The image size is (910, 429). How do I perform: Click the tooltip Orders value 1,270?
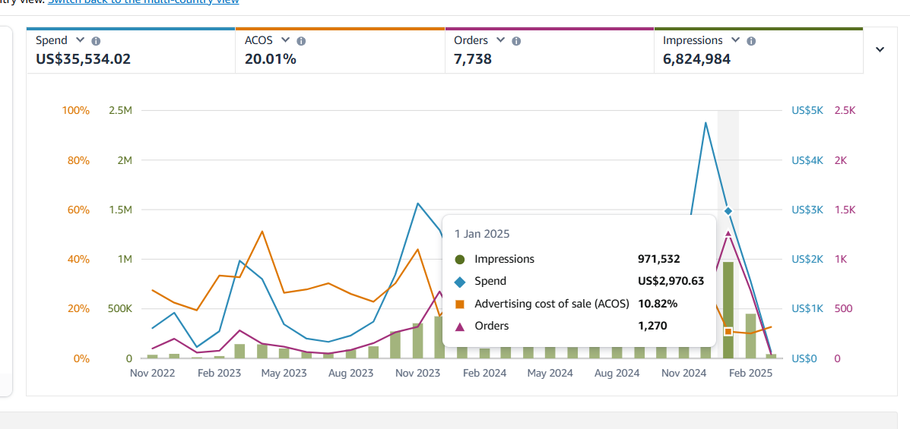(x=652, y=326)
